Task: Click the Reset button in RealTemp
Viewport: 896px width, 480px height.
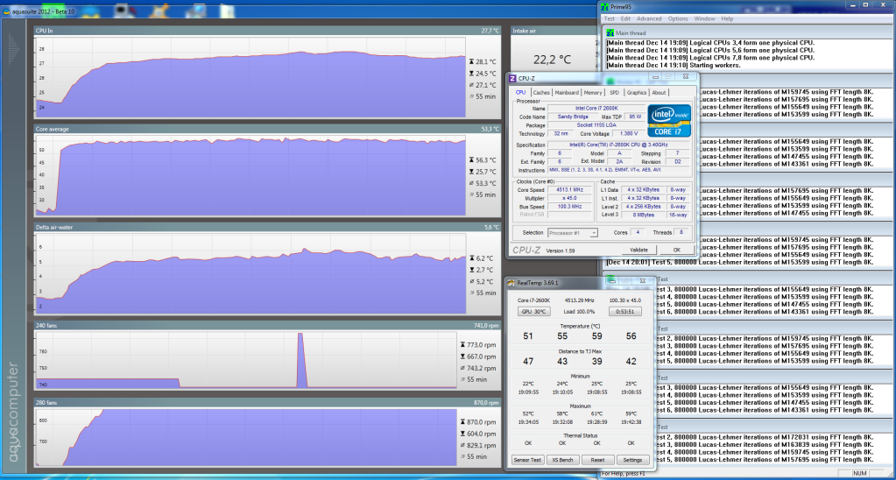Action: tap(597, 460)
